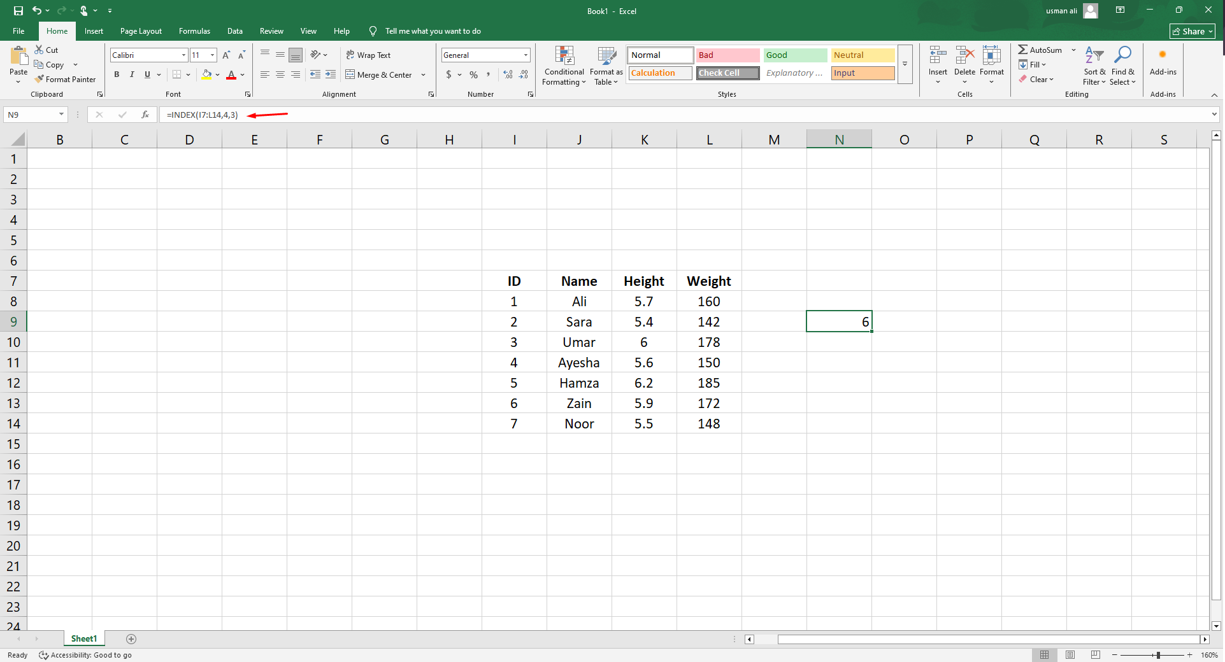Expand the cell styles gallery
Viewport: 1225px width, 662px height.
(905, 64)
